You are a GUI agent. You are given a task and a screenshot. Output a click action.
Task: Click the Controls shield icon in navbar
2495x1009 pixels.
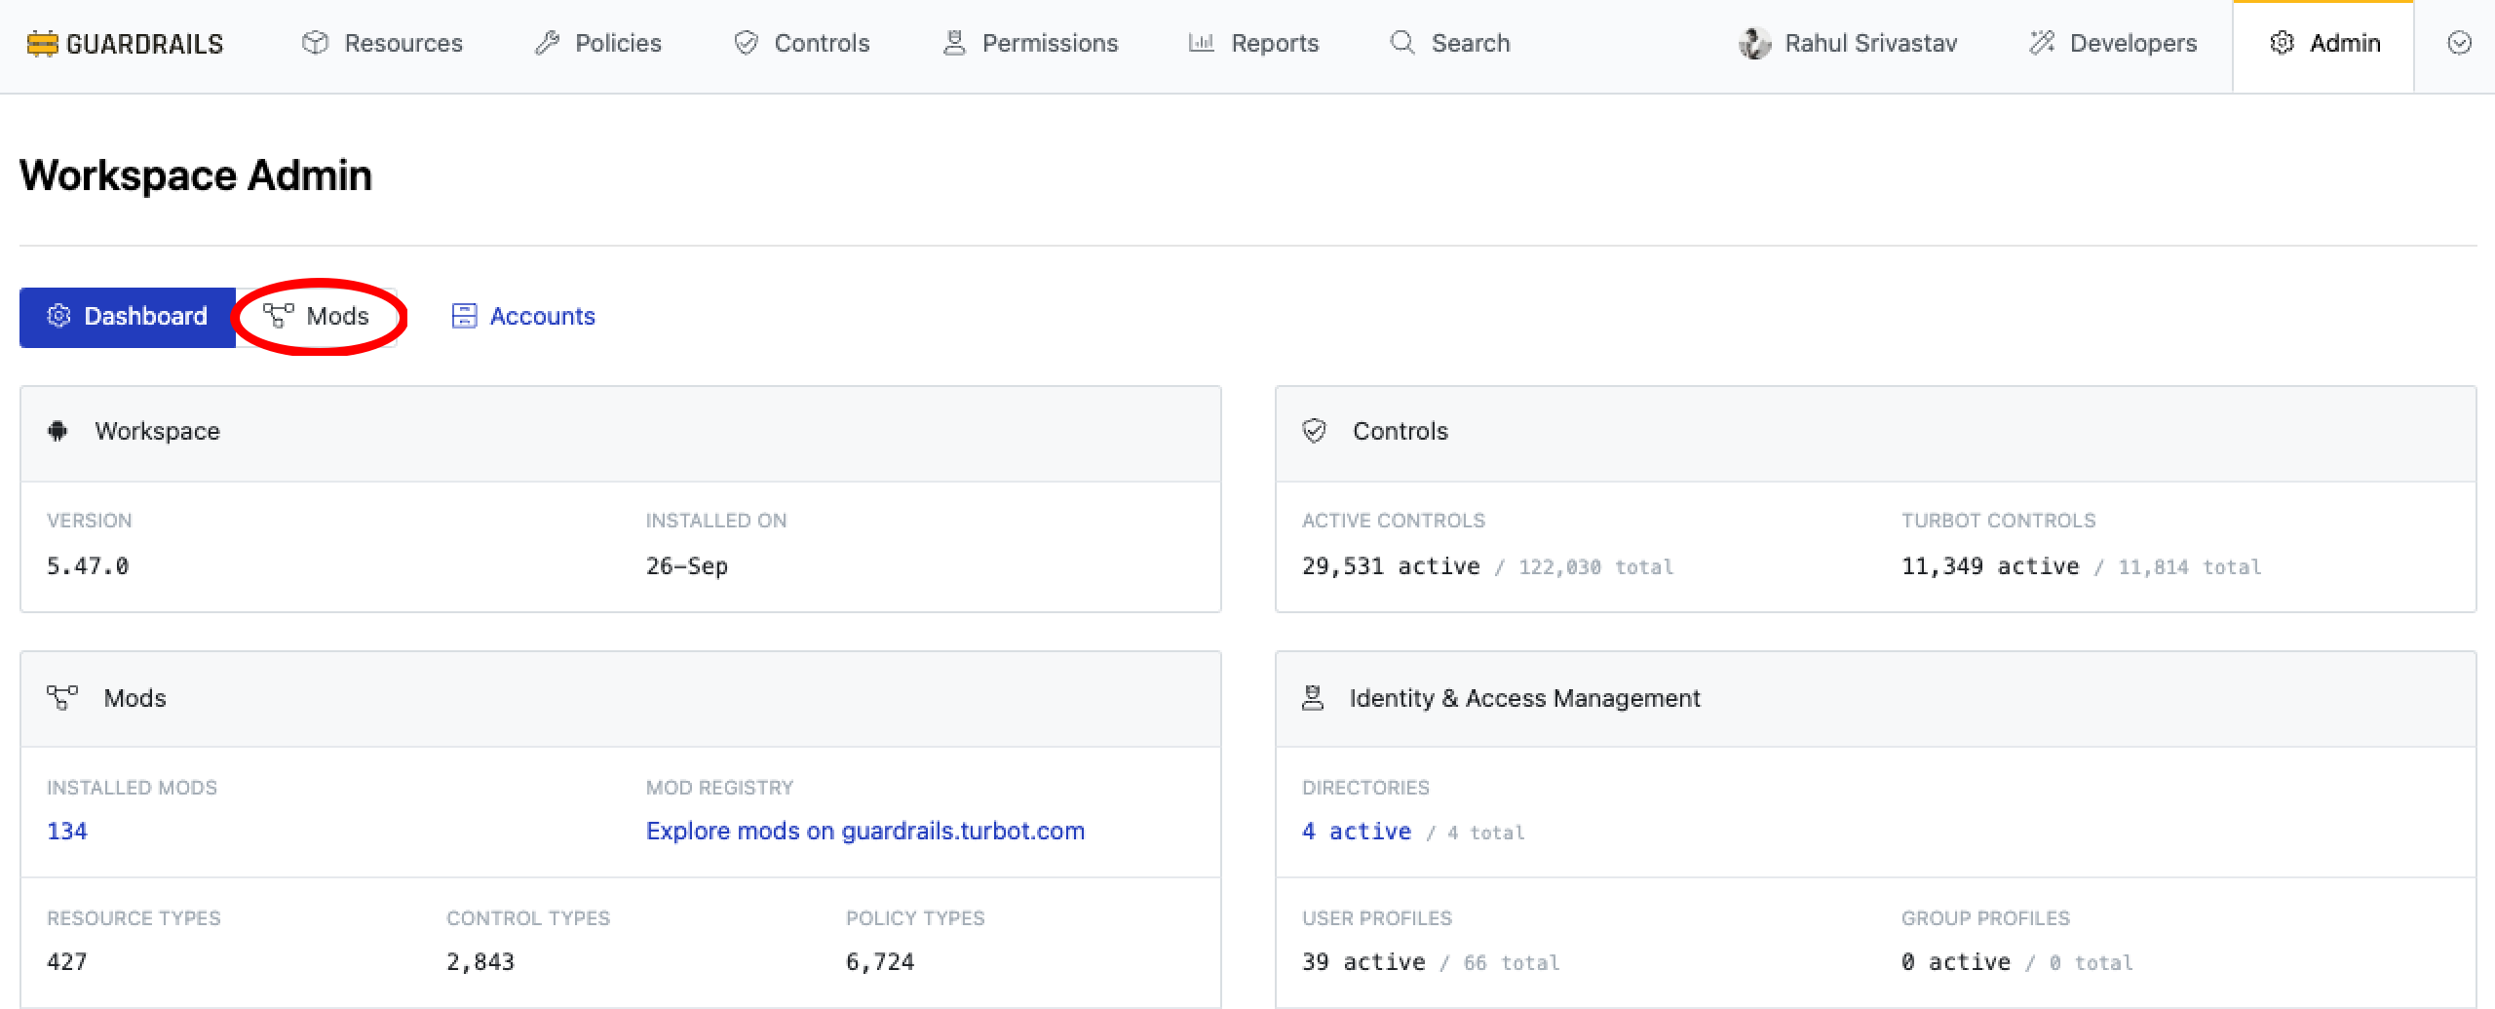pos(747,43)
